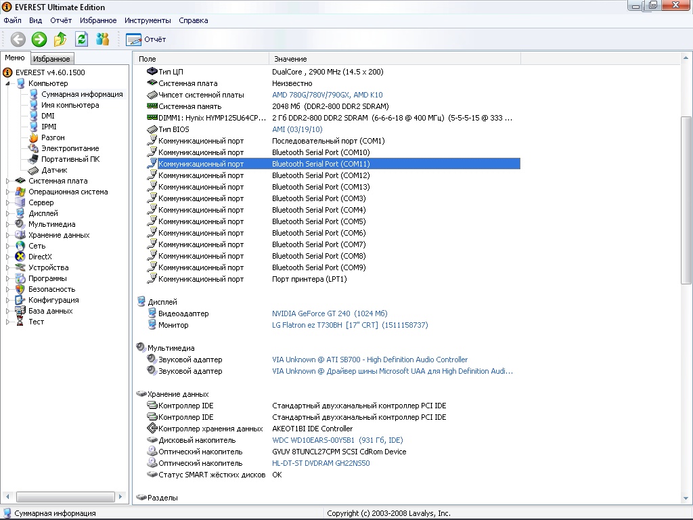Click the Back navigation arrow

click(18, 39)
